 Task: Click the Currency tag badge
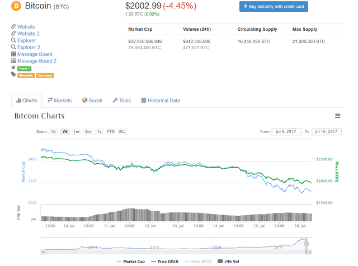pos(45,75)
